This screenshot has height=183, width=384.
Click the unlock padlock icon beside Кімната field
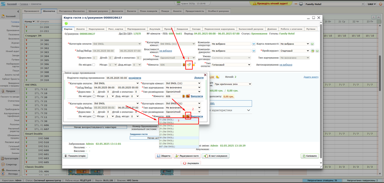[194, 65]
